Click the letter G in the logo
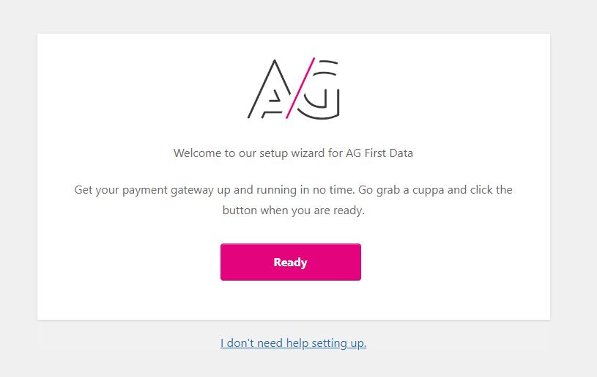 (319, 89)
